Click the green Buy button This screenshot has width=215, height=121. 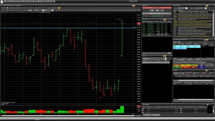point(177,67)
